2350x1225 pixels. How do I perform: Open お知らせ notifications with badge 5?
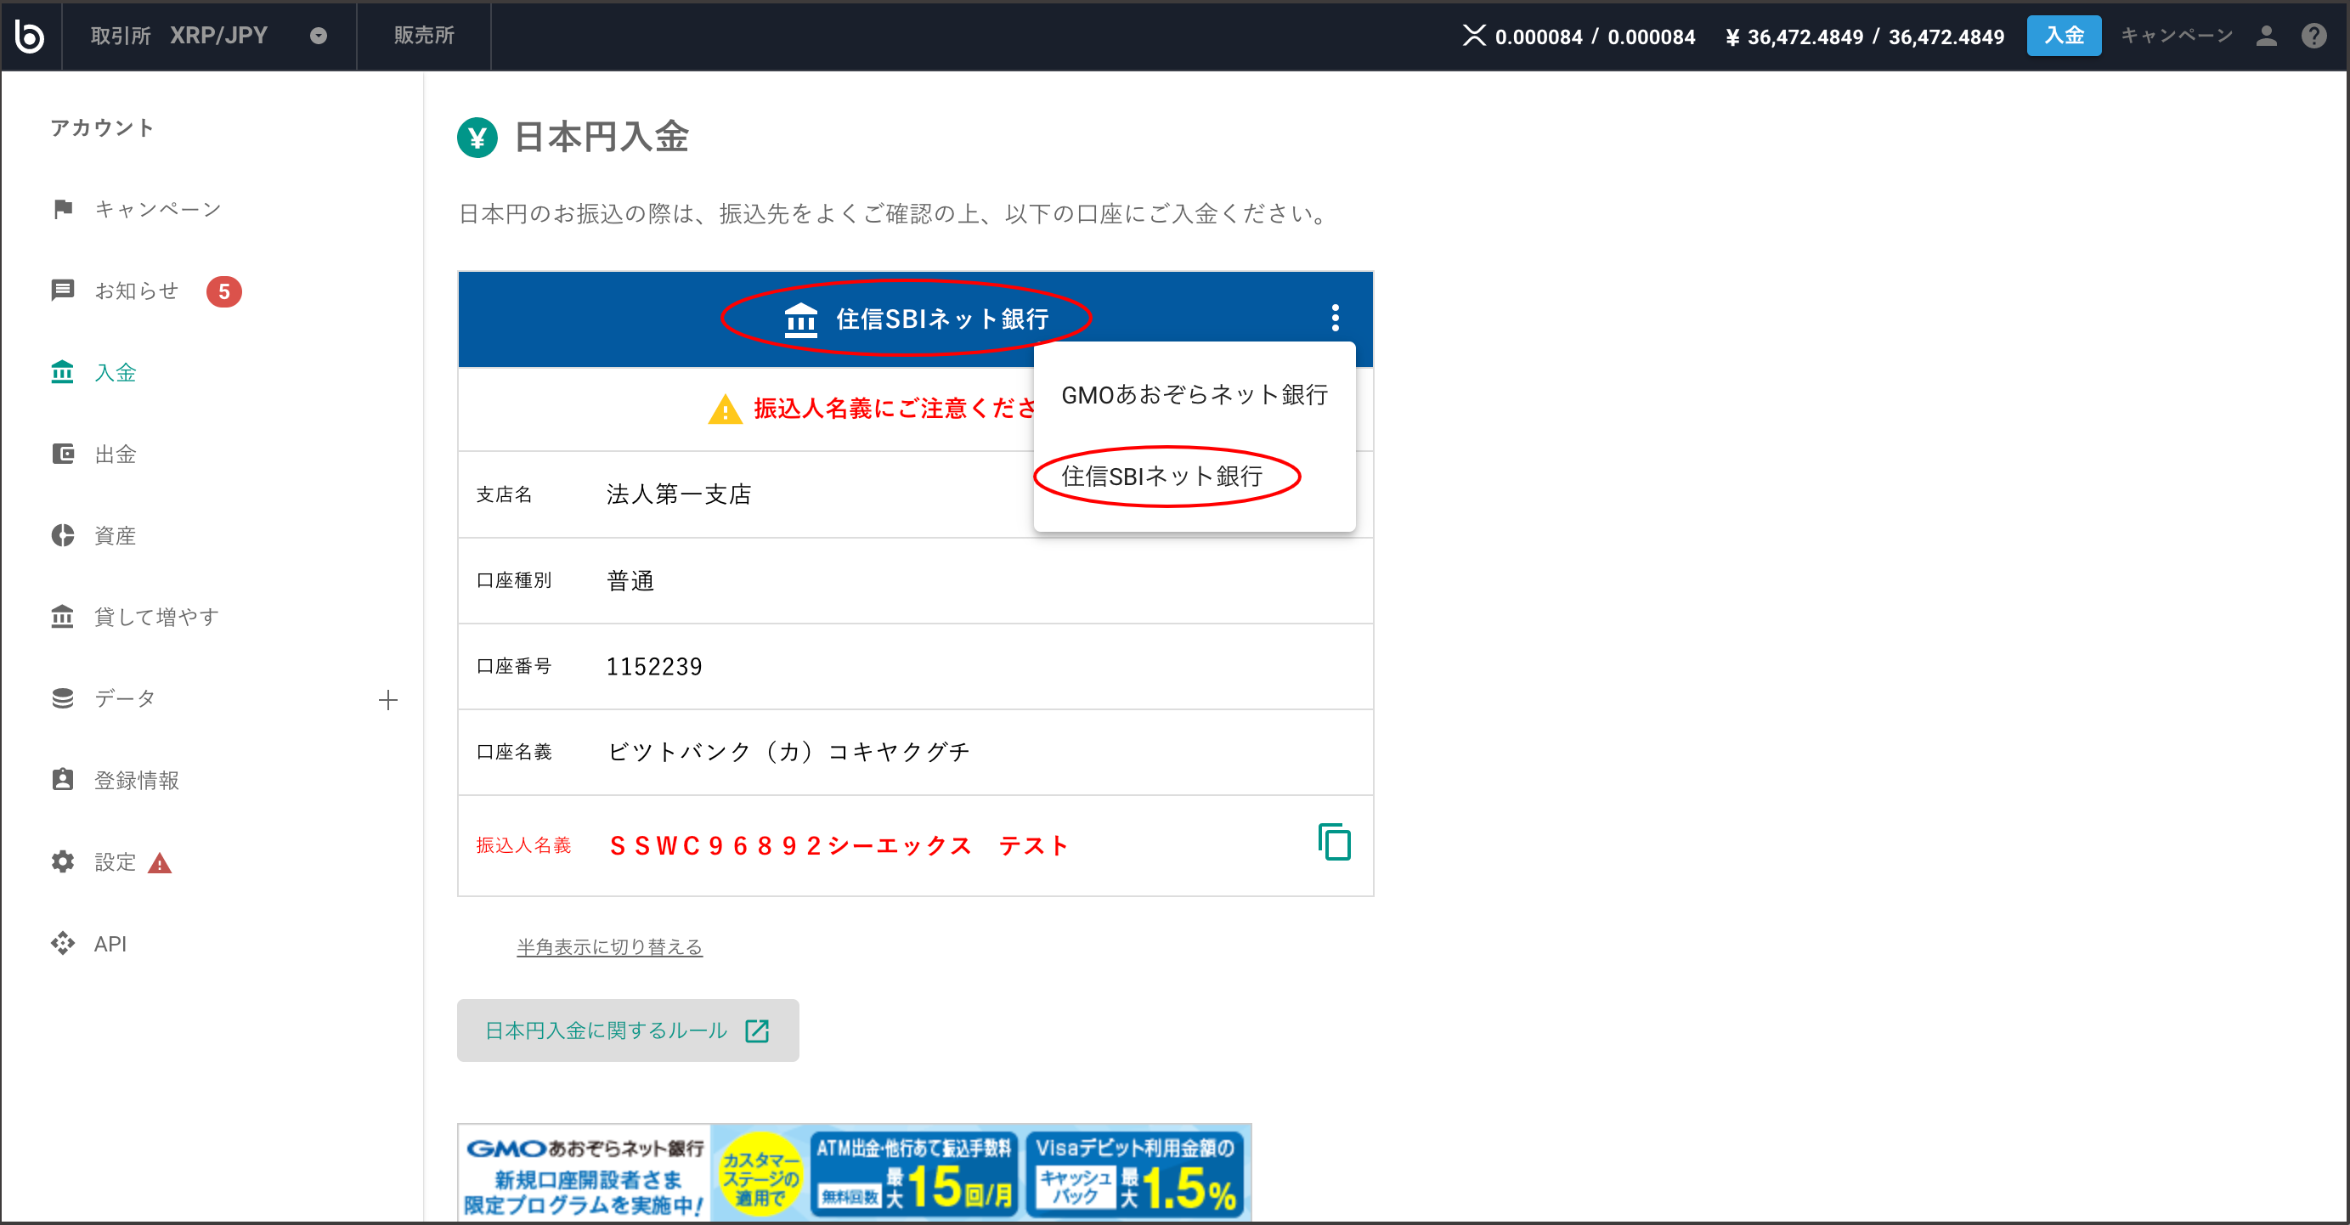tap(61, 290)
